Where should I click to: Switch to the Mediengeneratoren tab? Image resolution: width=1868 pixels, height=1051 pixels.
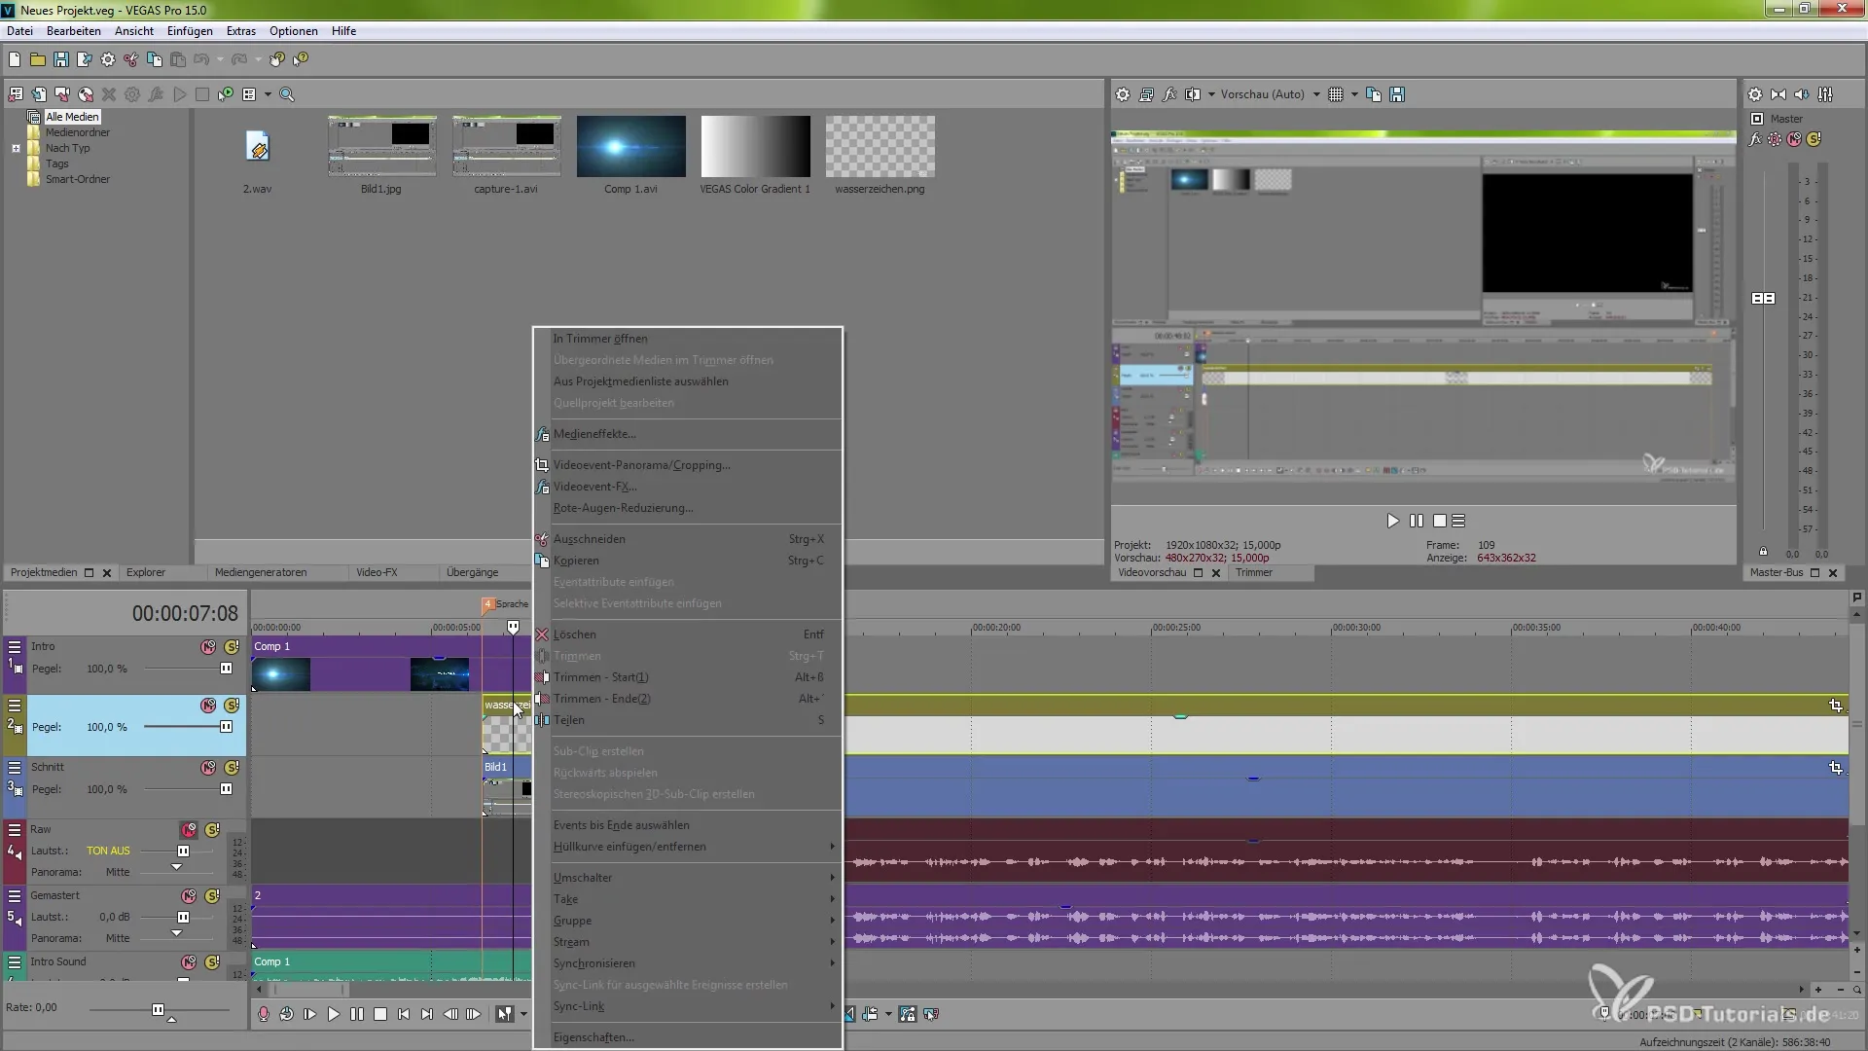tap(261, 572)
